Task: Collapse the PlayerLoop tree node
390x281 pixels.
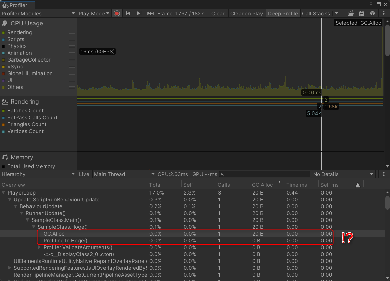Action: click(x=3, y=192)
